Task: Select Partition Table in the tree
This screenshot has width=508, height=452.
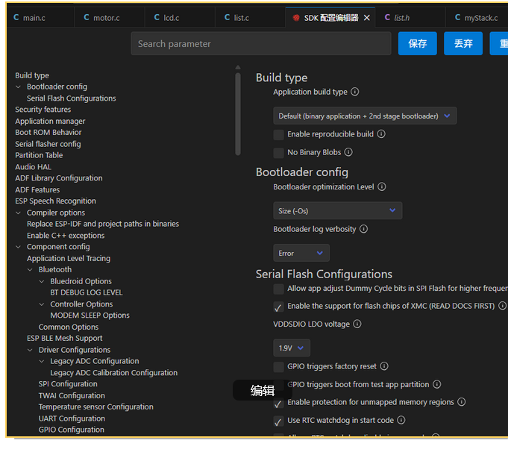Action: tap(39, 155)
